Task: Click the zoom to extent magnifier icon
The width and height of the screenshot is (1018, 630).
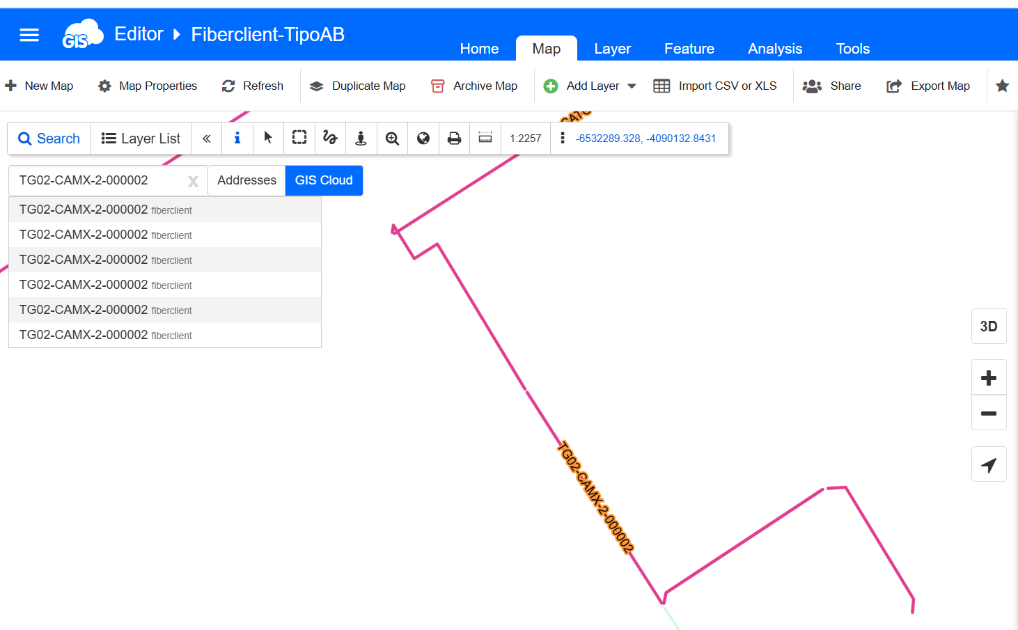Action: pos(392,138)
